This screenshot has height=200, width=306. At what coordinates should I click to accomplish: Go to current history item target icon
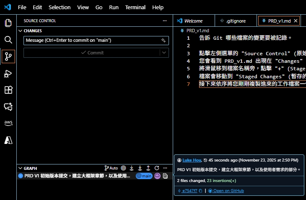point(123,168)
